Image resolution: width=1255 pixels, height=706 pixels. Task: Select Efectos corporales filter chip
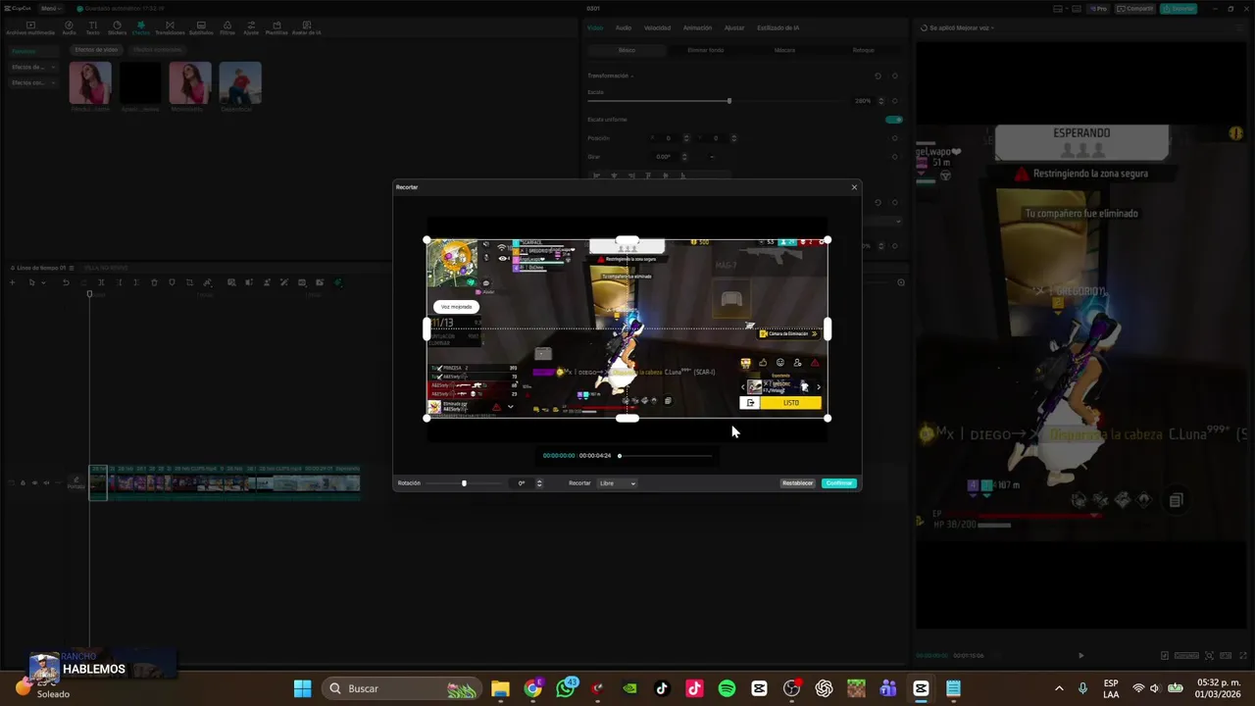157,50
